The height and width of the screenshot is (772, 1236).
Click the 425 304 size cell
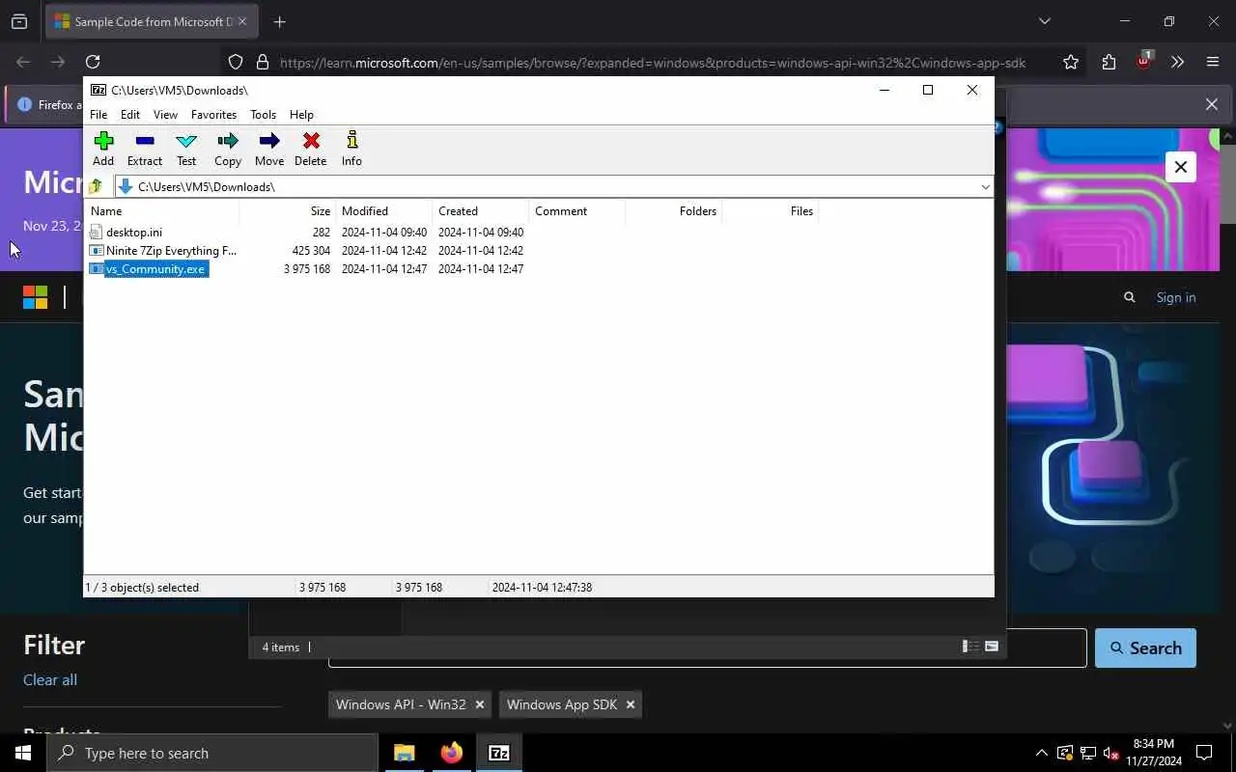[x=311, y=251]
